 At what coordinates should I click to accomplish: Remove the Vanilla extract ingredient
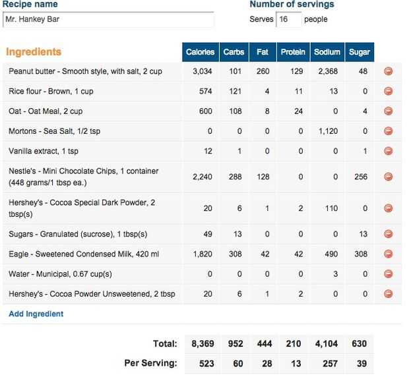[388, 151]
